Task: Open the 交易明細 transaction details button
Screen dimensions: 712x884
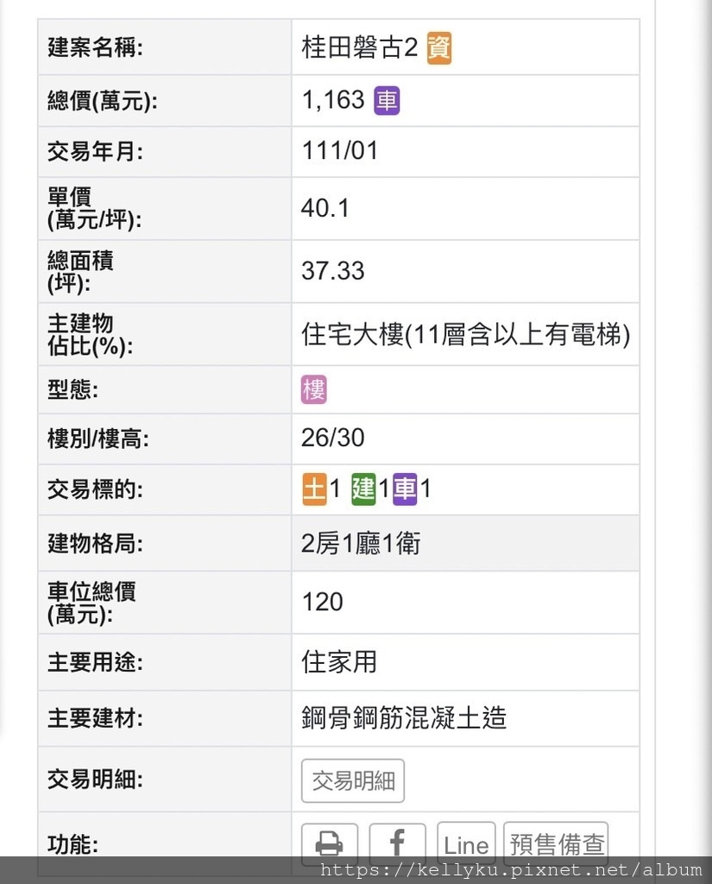Action: pos(353,780)
